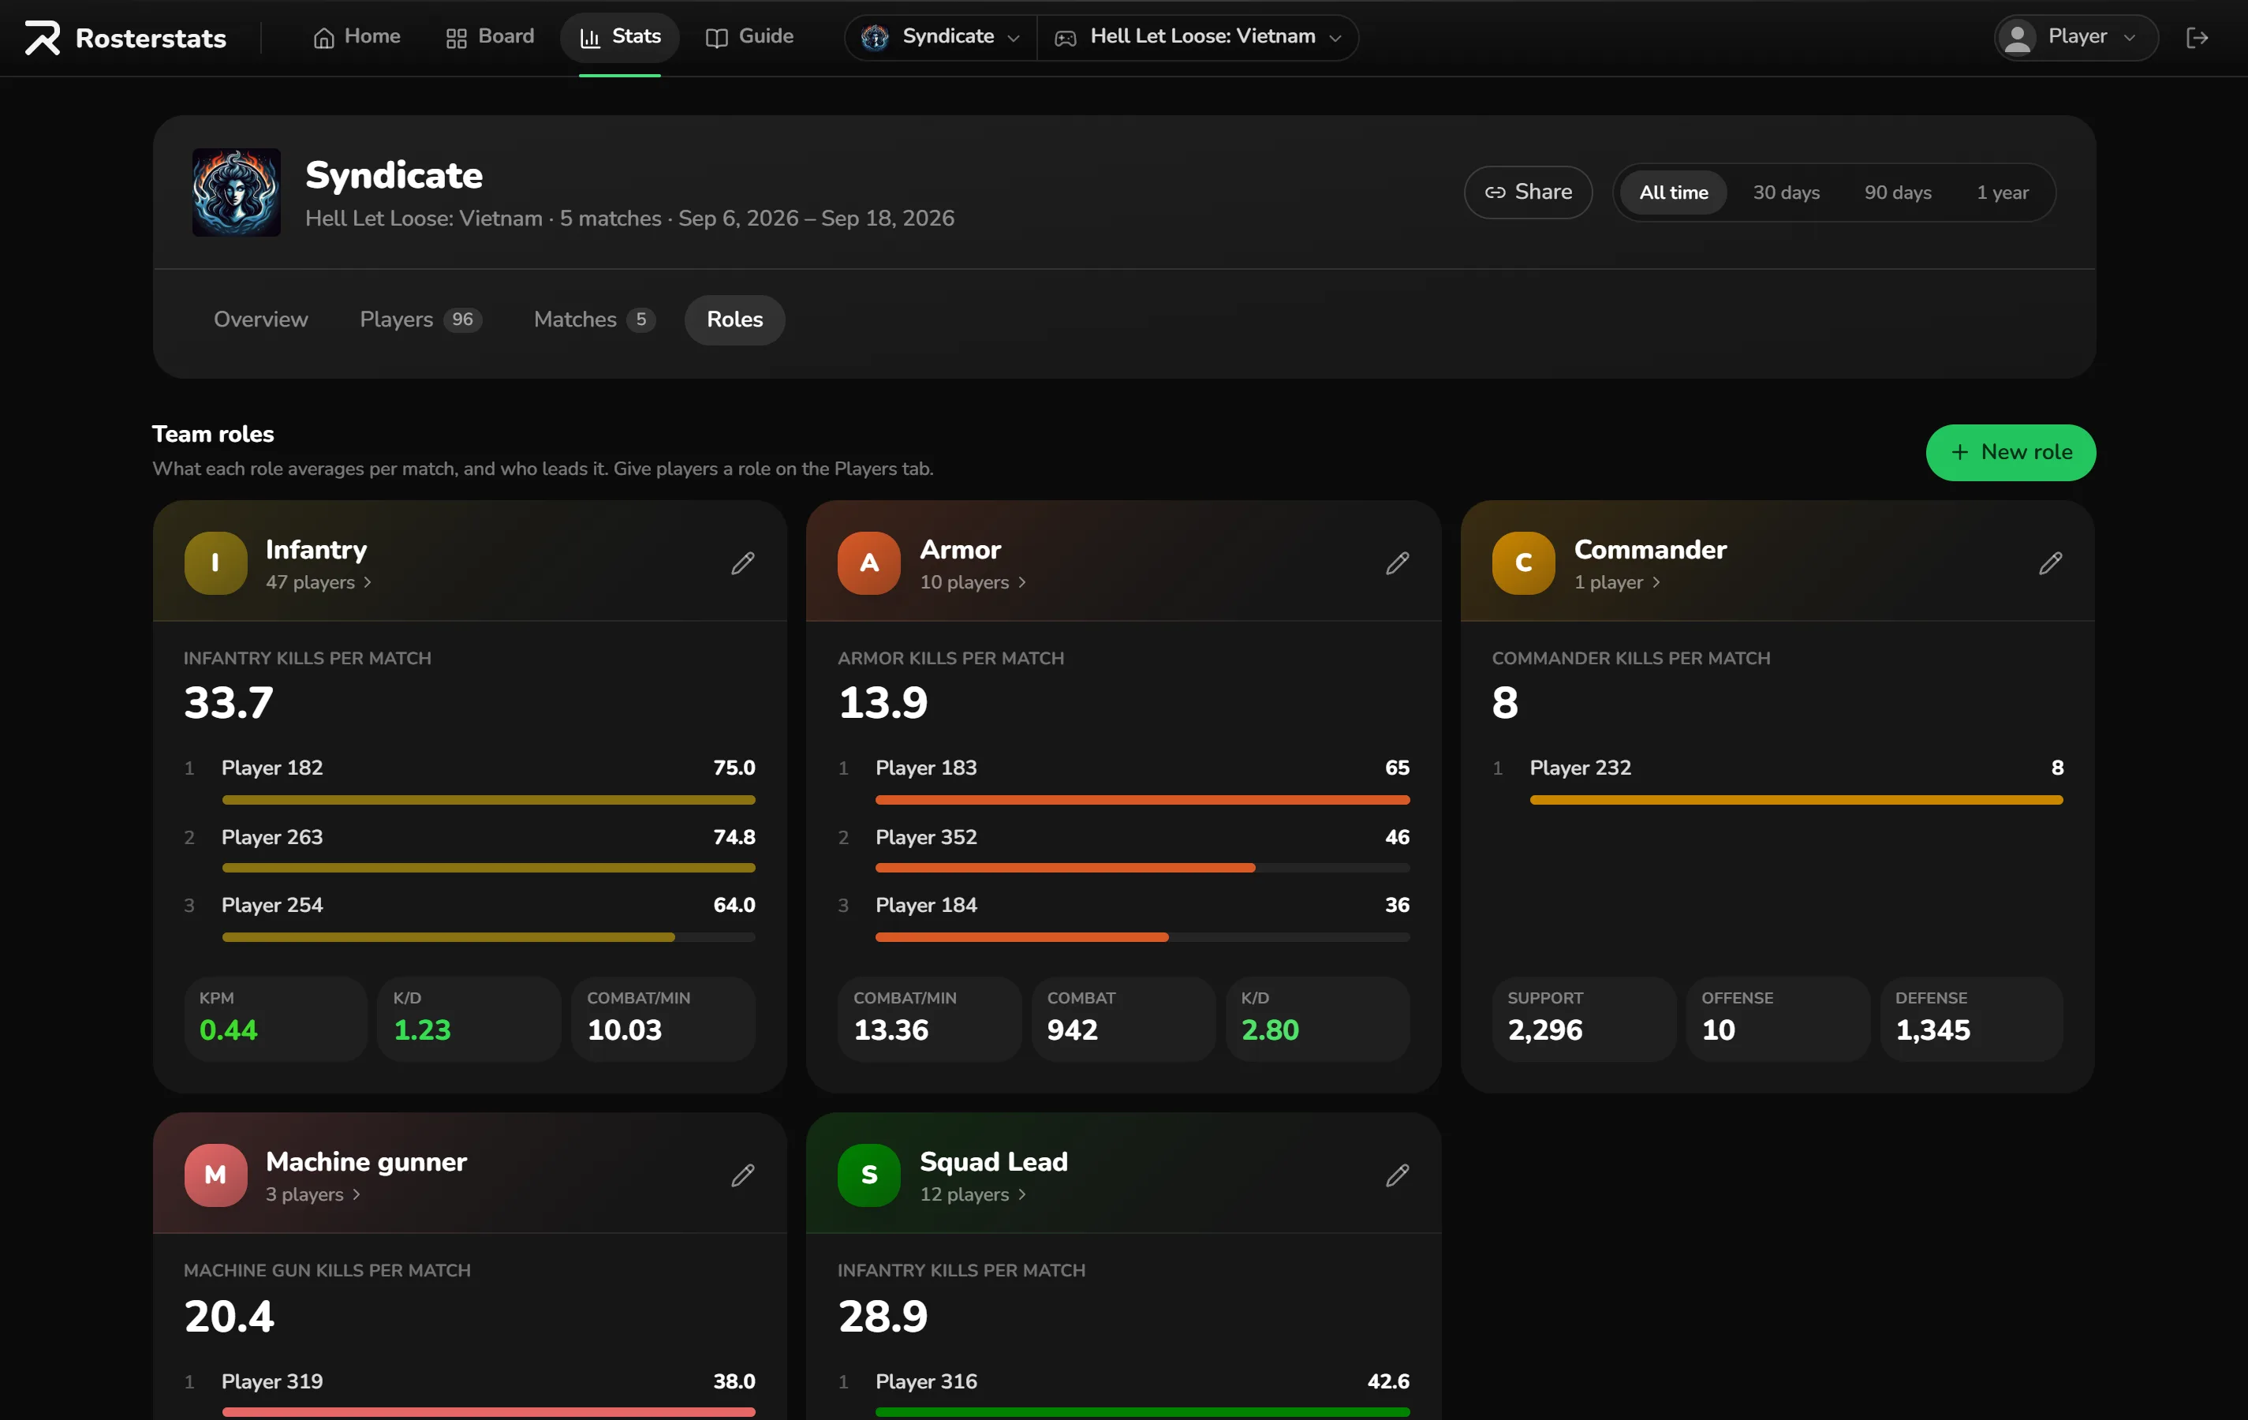Create a role with the New role button
Image resolution: width=2248 pixels, height=1420 pixels.
(2010, 452)
